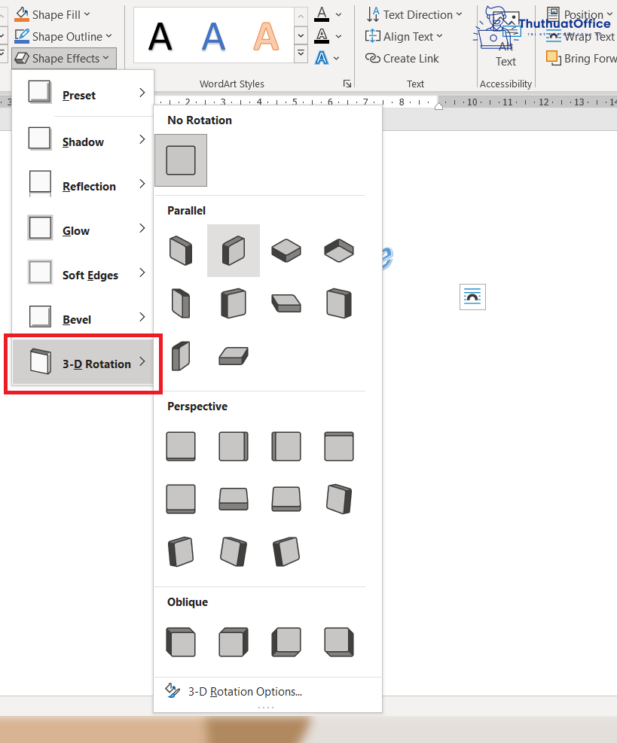
Task: Choose second Perspective preset in first row
Action: click(x=234, y=446)
